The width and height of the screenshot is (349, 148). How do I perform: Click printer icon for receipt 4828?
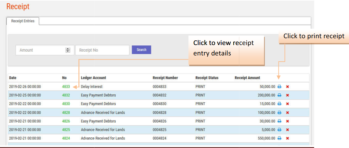(280, 113)
